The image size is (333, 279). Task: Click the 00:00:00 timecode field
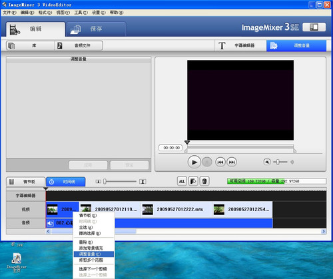[170, 148]
